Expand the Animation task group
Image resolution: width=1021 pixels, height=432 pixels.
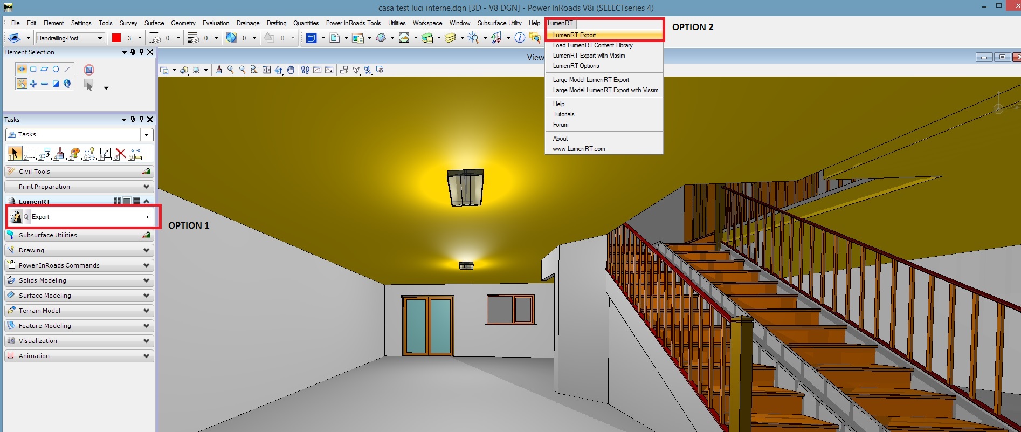pos(79,356)
